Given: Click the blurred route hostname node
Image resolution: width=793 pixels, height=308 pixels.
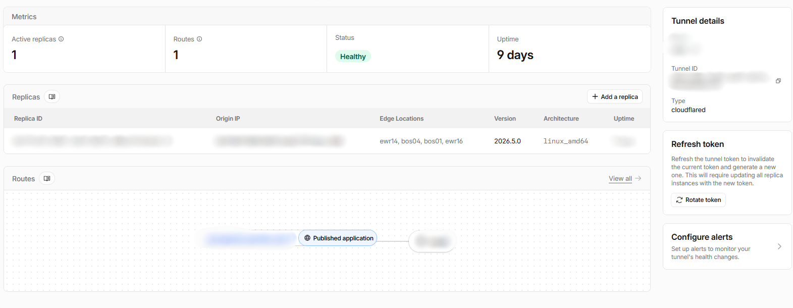Looking at the screenshot, I should pyautogui.click(x=249, y=239).
